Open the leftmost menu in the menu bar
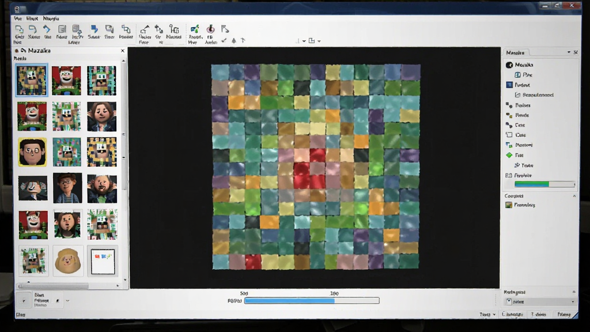 [18, 18]
